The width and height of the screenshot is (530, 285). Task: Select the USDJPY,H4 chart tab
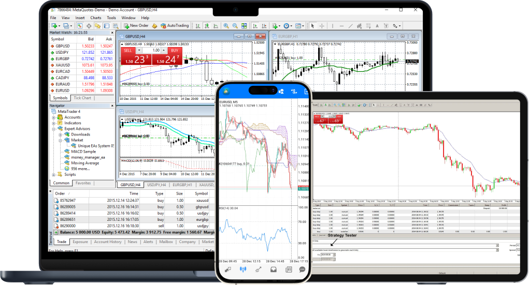156,185
